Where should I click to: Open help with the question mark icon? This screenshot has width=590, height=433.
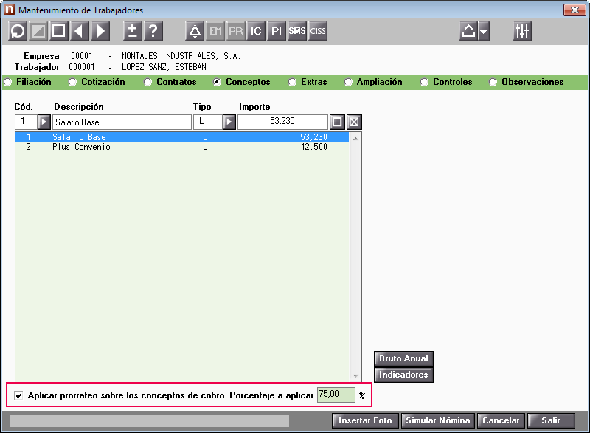click(153, 31)
